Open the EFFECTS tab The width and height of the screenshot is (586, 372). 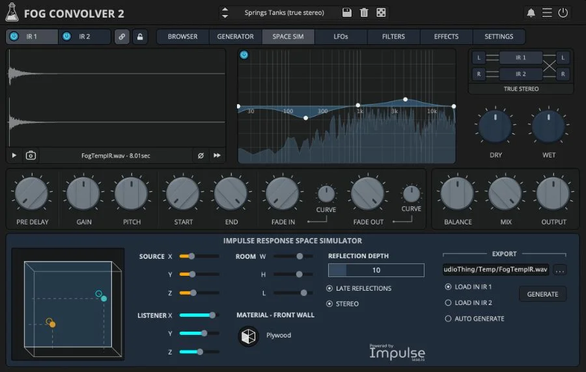(x=446, y=36)
